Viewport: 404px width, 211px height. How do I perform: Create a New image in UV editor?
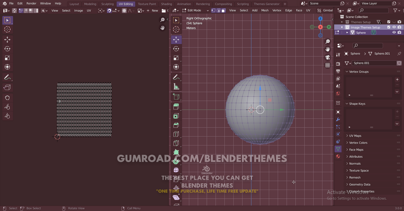[x=152, y=10]
